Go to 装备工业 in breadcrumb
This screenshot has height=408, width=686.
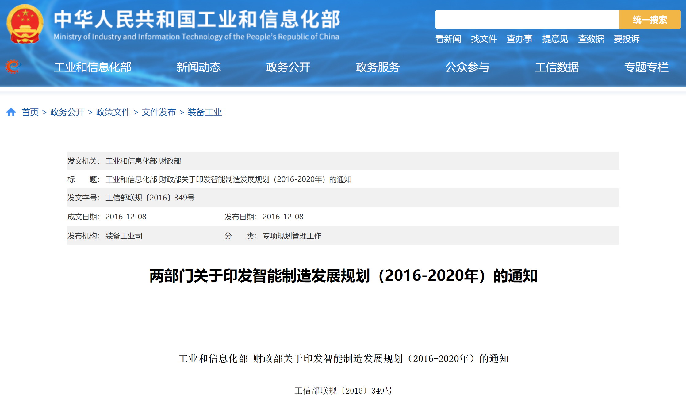(x=204, y=112)
